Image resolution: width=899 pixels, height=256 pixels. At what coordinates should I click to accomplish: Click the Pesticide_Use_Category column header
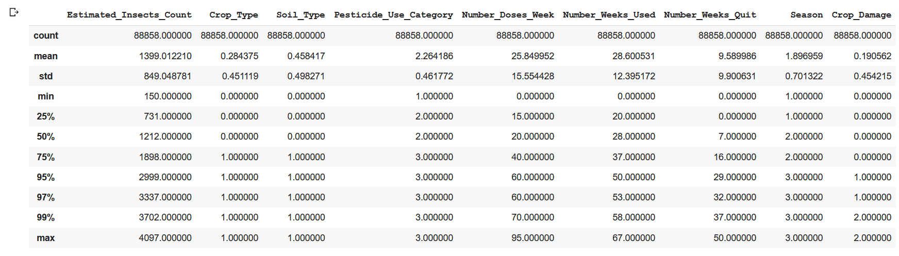(x=394, y=15)
